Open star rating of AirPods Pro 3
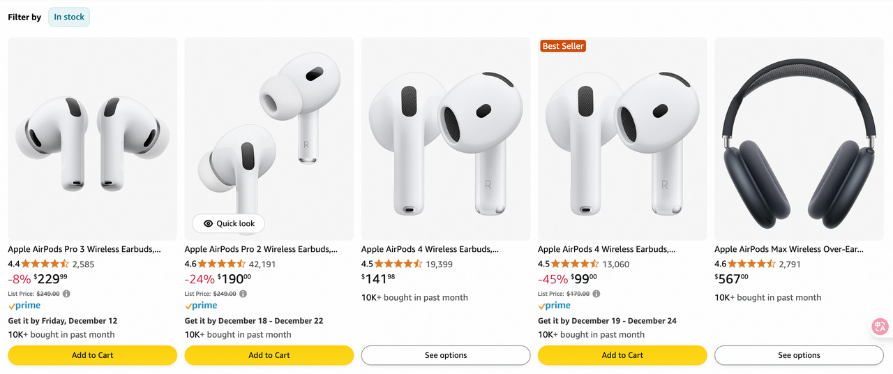This screenshot has height=374, width=893. click(x=45, y=264)
